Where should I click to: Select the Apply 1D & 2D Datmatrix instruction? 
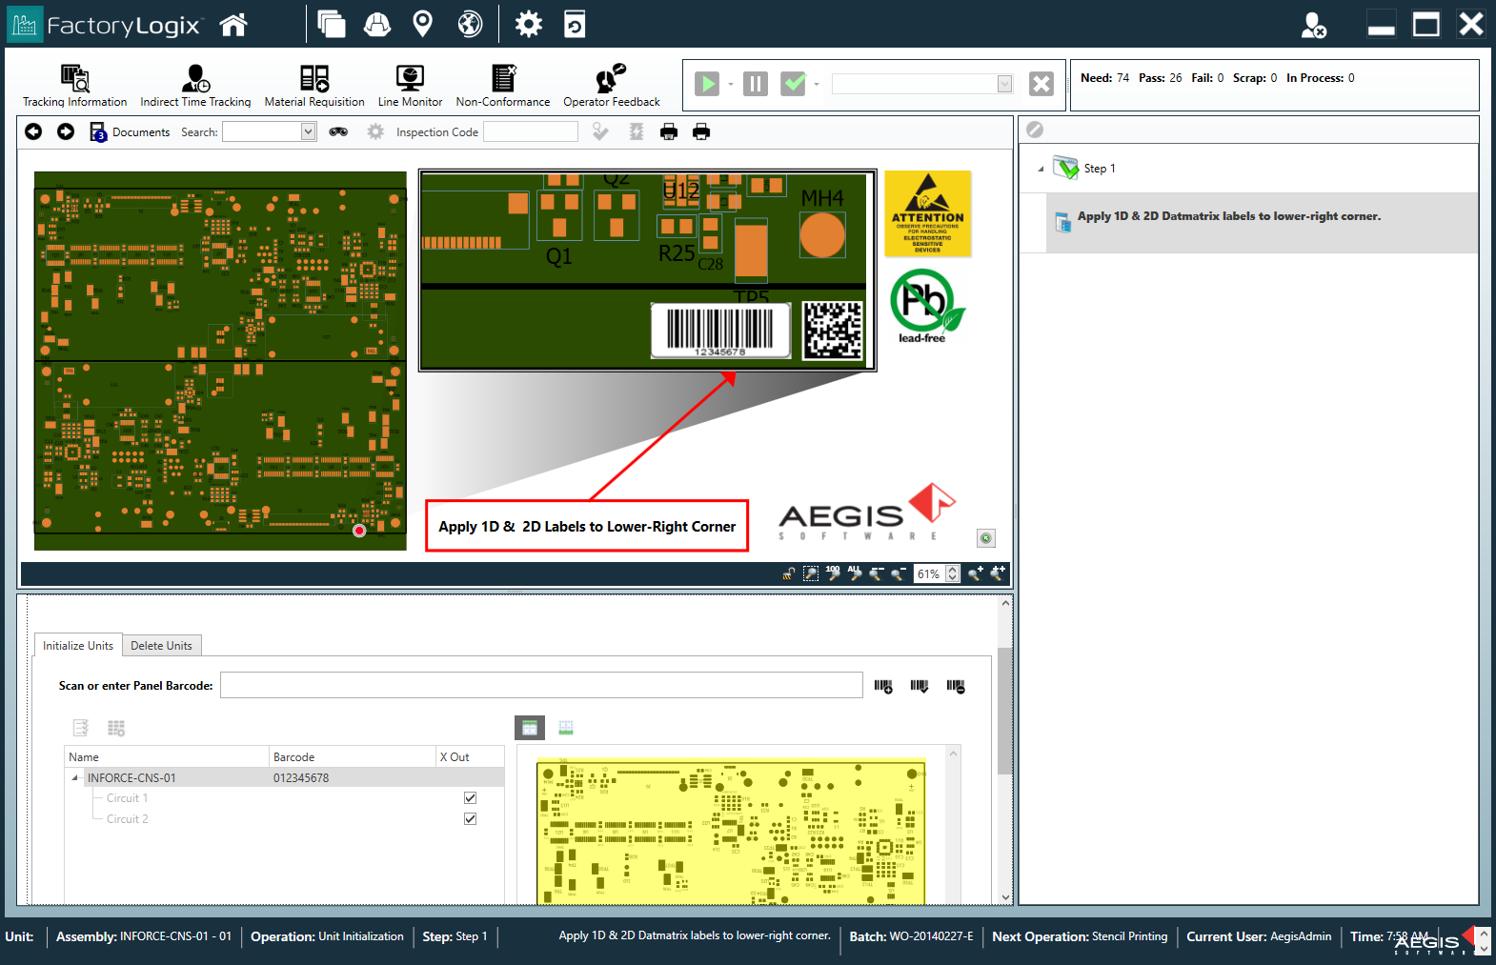click(1228, 217)
